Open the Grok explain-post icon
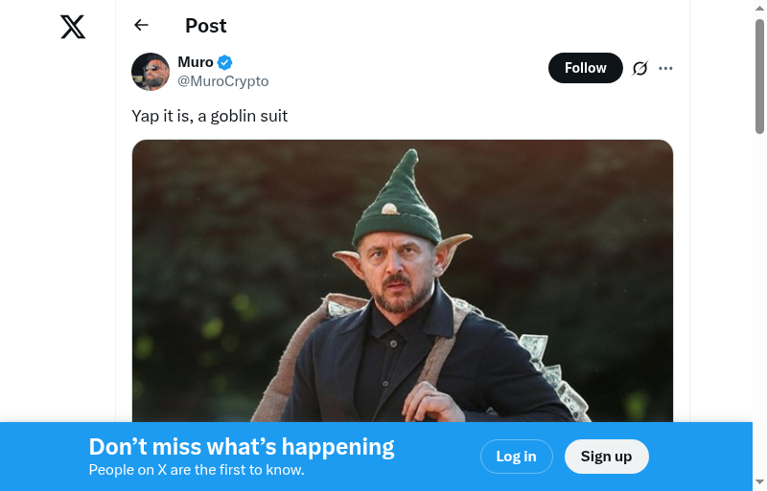Screen dimensions: 767x491 (x=640, y=68)
